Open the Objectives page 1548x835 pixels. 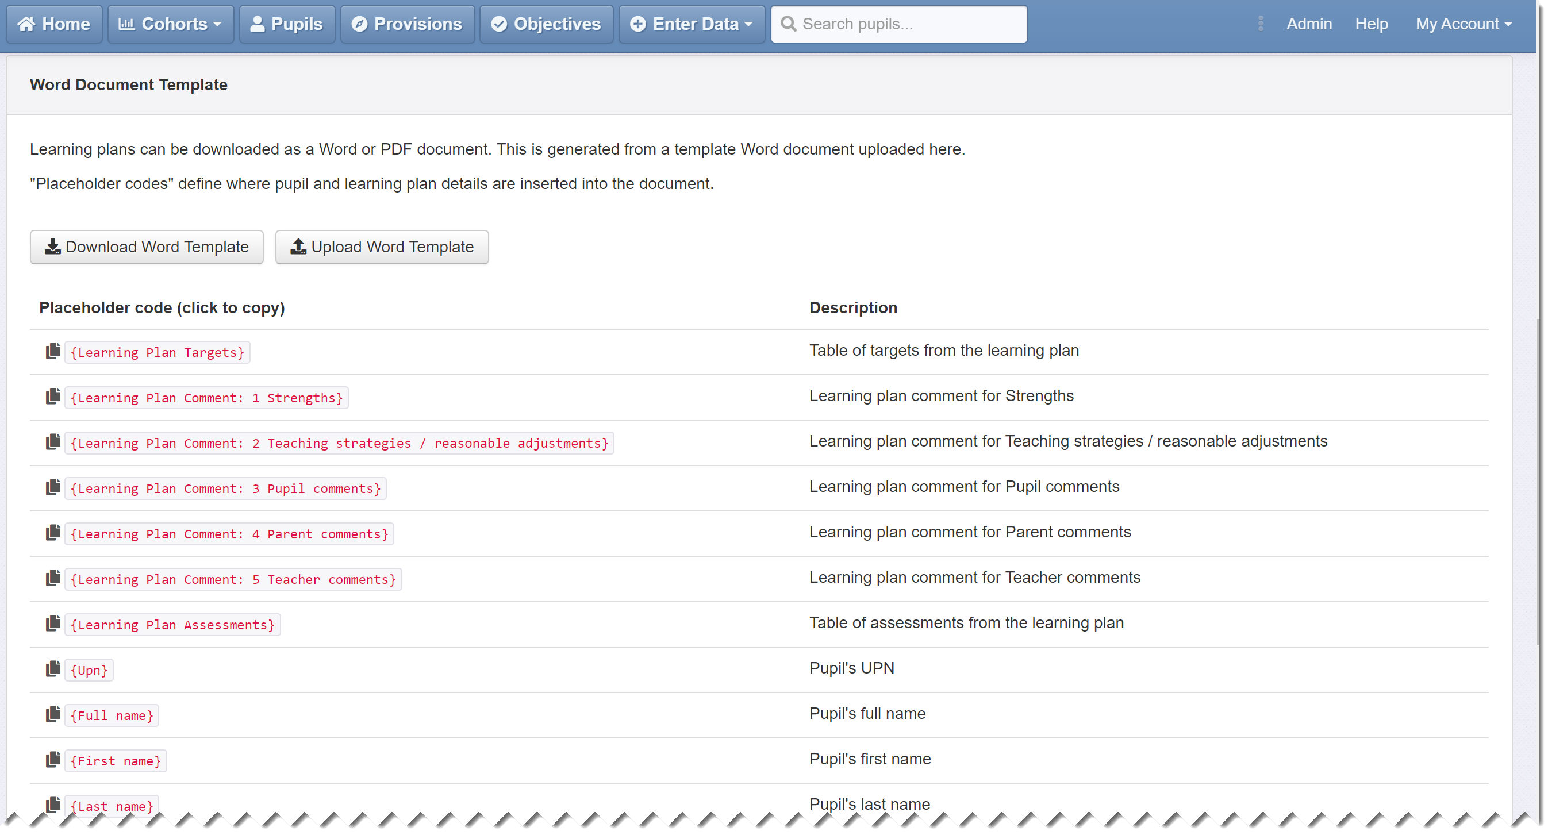[546, 24]
